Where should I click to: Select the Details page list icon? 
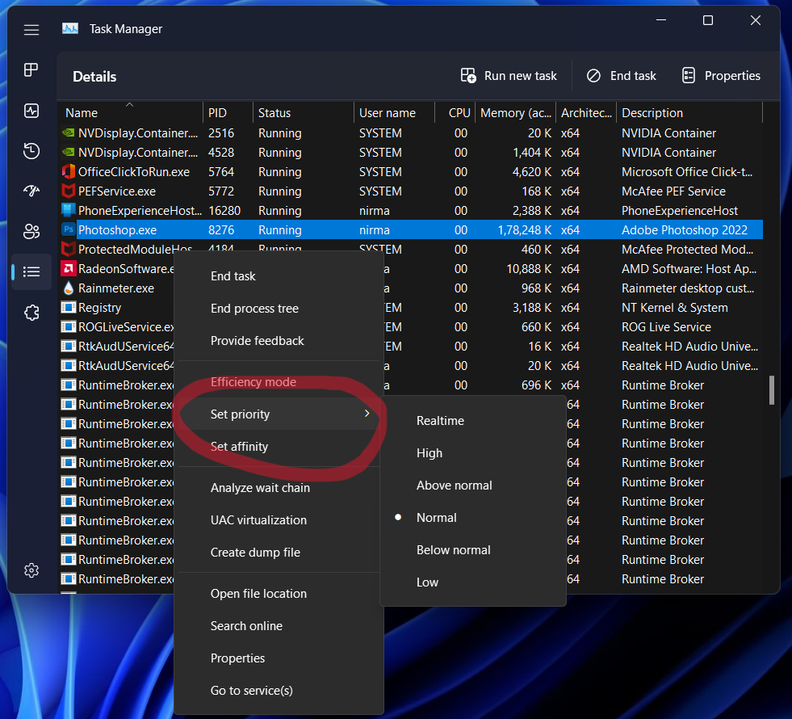(31, 271)
